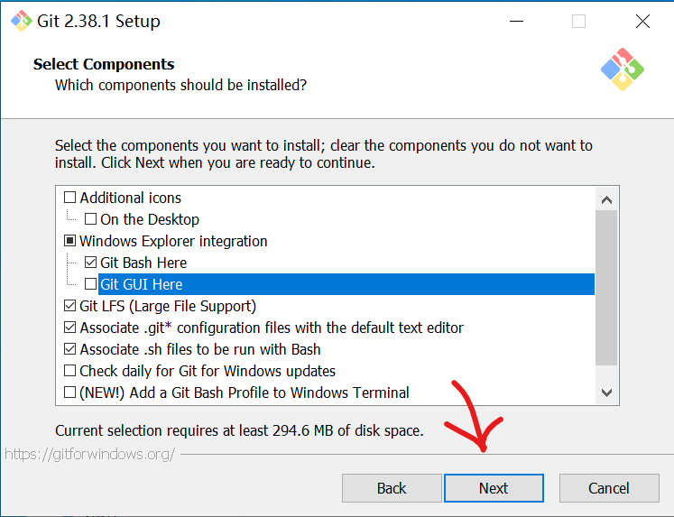Toggle Windows Explorer integration checkbox
Image resolution: width=674 pixels, height=517 pixels.
(x=70, y=241)
